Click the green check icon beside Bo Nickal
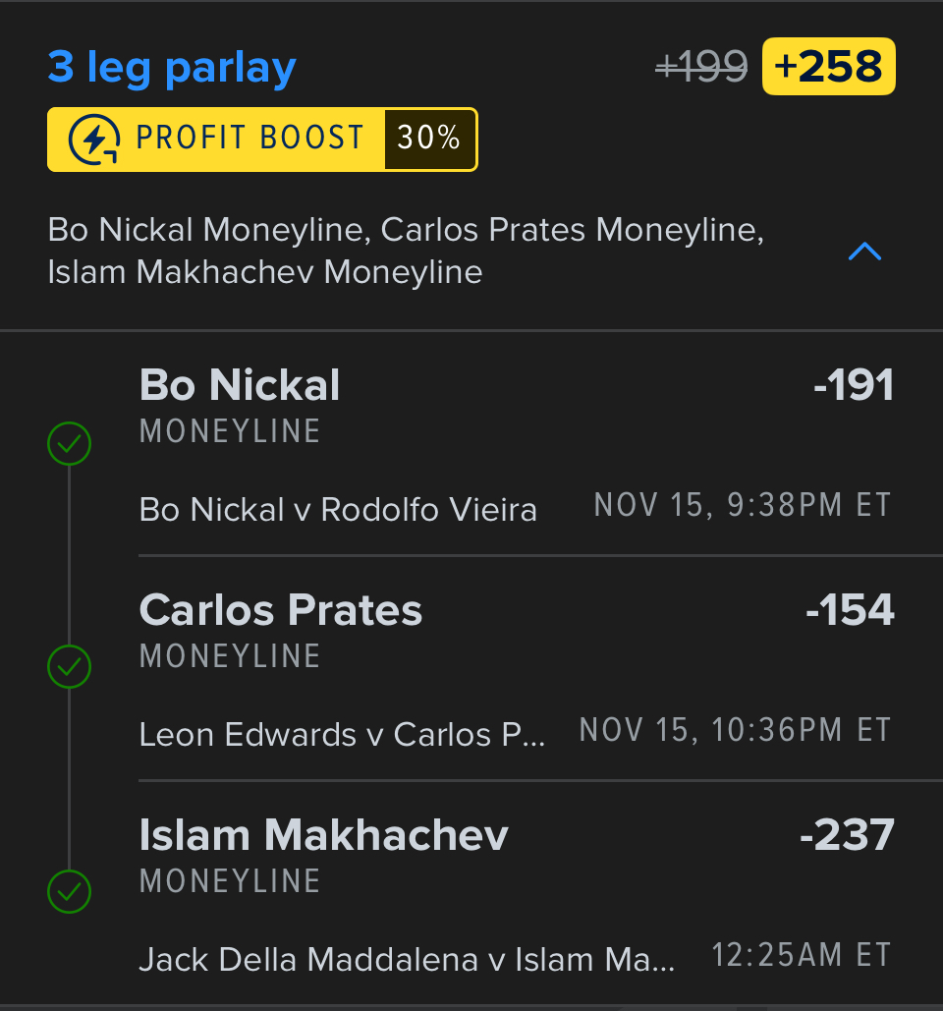This screenshot has width=943, height=1011. [x=70, y=444]
